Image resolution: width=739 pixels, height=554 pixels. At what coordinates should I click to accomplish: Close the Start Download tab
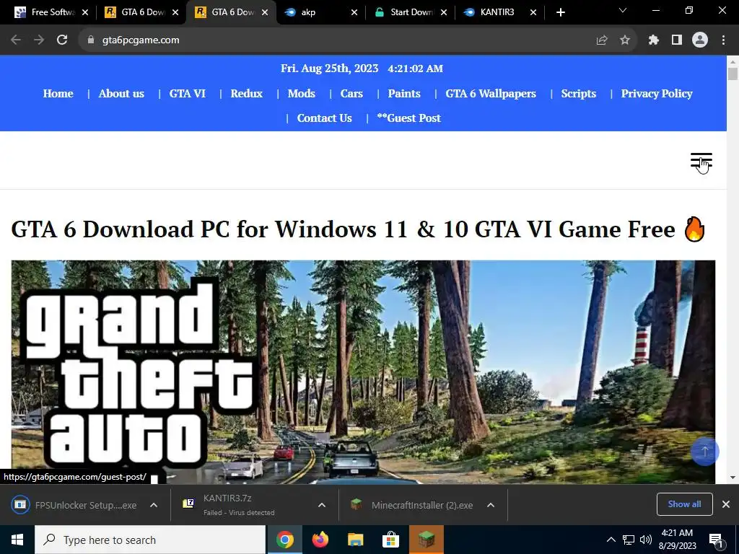(x=444, y=12)
